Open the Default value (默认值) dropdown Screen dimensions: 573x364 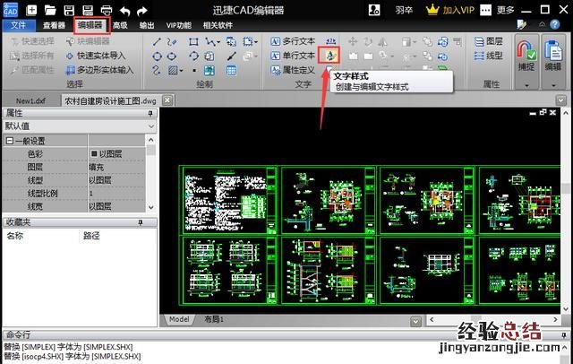[x=151, y=126]
